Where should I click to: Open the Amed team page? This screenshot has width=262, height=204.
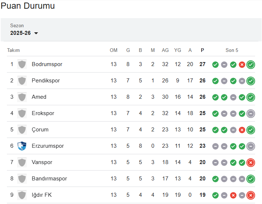(39, 97)
